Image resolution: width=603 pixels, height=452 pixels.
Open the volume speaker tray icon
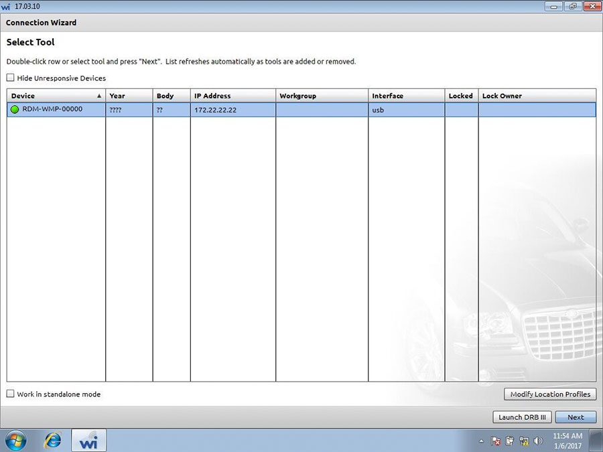538,441
